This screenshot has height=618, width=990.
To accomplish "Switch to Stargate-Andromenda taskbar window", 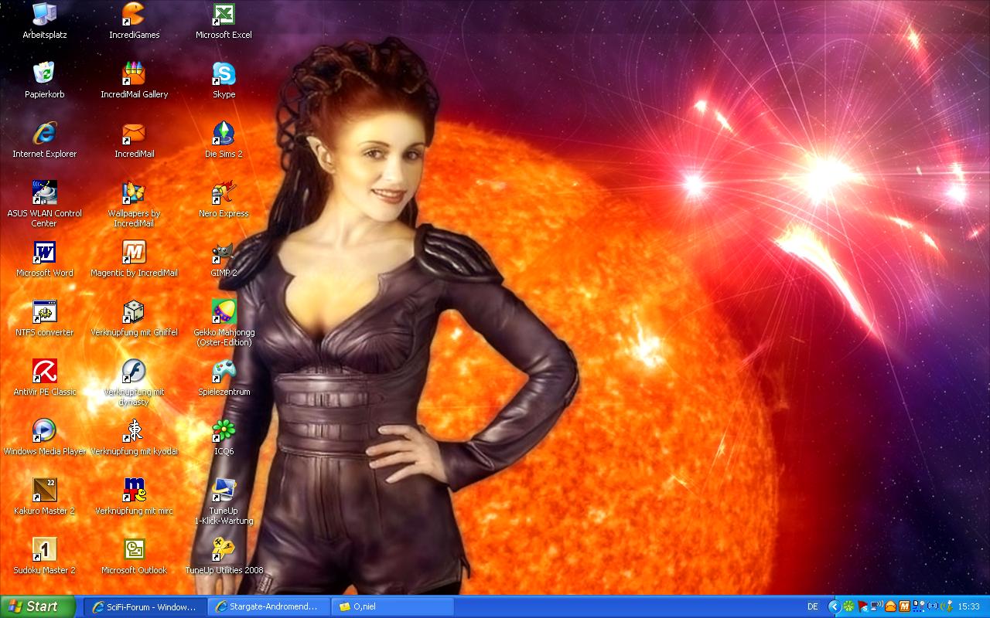I will coord(268,606).
